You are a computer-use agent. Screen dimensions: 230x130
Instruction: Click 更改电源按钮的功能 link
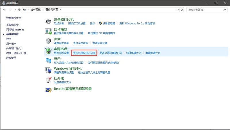tap(84, 53)
